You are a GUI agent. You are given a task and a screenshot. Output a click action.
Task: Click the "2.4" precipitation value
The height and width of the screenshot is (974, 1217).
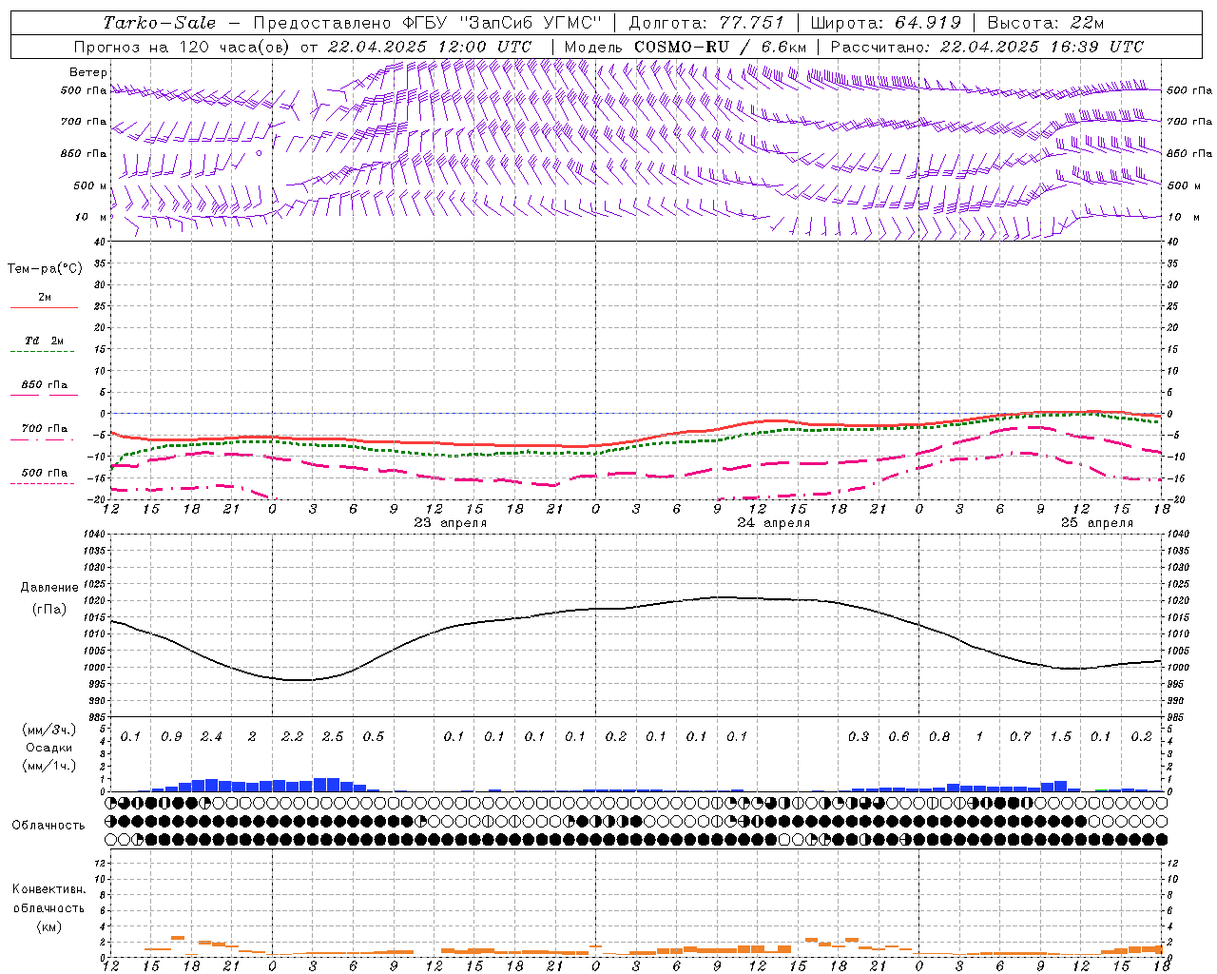[211, 737]
